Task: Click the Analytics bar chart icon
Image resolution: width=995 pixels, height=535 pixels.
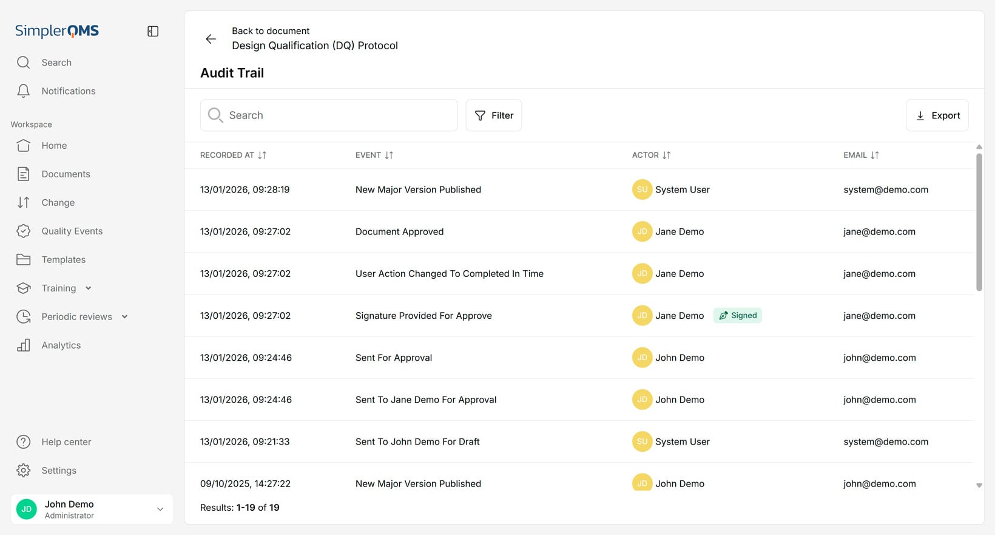Action: (24, 346)
